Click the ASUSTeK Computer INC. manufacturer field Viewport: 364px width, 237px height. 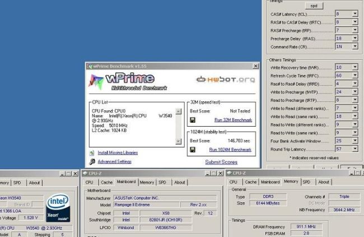pyautogui.click(x=165, y=198)
